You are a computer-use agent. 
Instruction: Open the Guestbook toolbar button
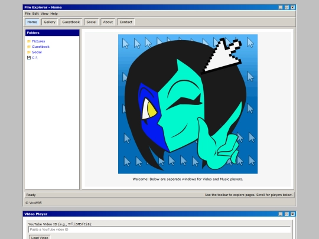click(x=71, y=22)
